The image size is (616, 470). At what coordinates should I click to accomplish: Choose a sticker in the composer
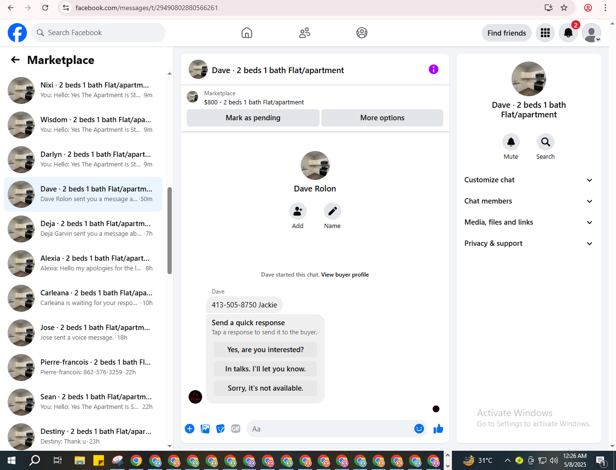(221, 429)
